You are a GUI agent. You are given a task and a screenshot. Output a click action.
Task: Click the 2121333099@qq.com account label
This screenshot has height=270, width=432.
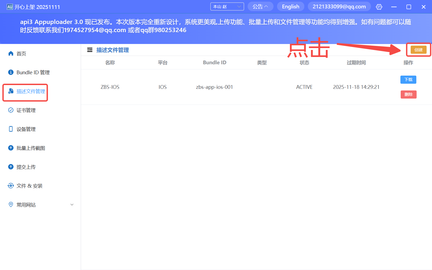[339, 6]
